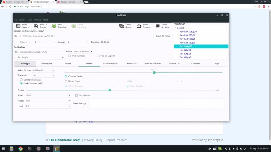The image size is (271, 152).
Task: Switch to the Tags tab
Action: coord(217,63)
